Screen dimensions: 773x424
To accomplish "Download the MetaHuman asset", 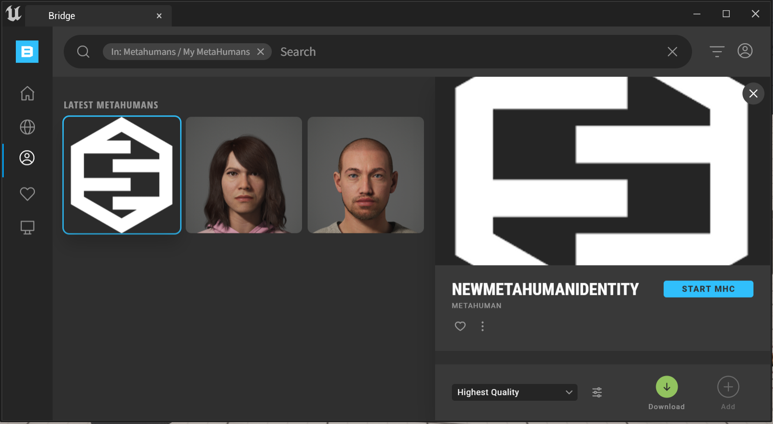I will click(667, 387).
